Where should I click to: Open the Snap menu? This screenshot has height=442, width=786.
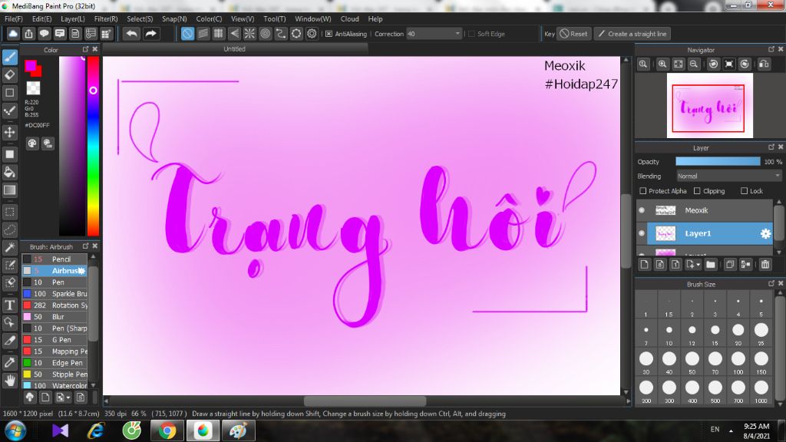tap(174, 18)
